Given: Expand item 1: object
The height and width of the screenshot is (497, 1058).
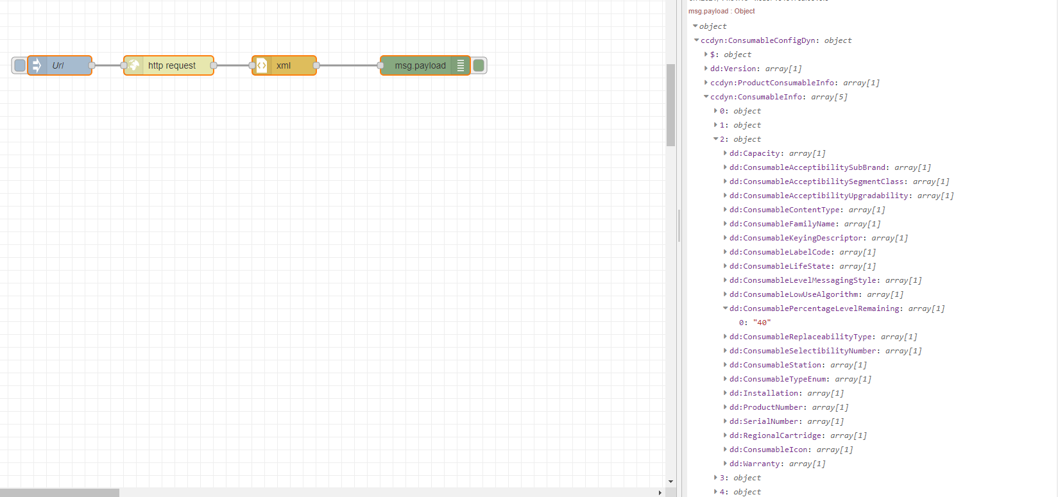Looking at the screenshot, I should [716, 125].
